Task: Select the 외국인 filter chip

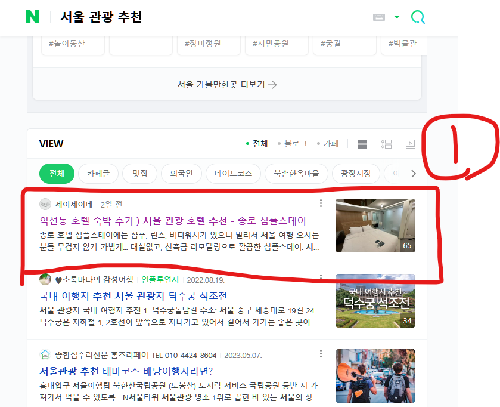Action: tap(181, 174)
